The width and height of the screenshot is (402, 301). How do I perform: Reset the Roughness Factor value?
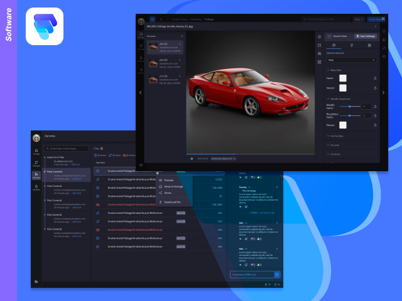[375, 115]
